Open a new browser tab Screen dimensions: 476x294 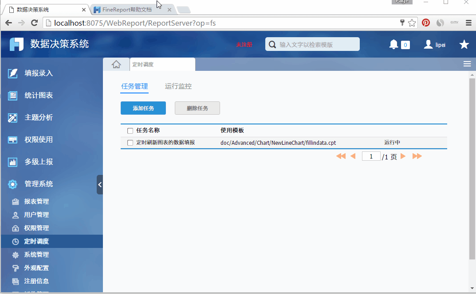coord(184,10)
